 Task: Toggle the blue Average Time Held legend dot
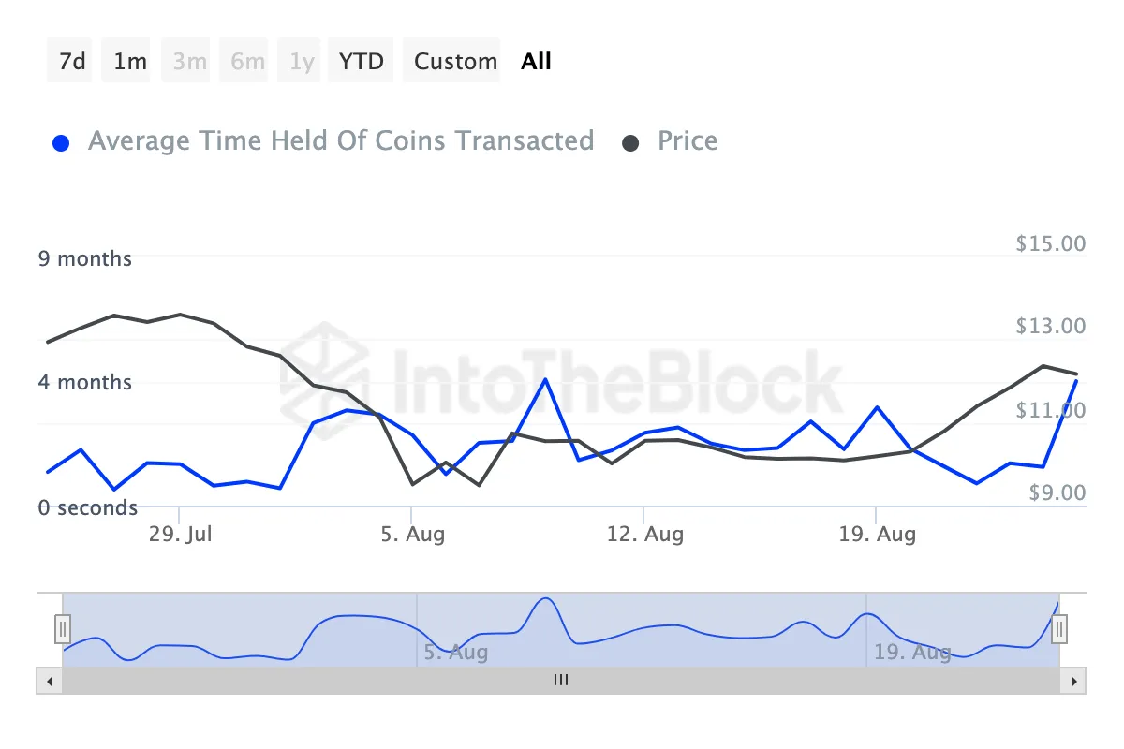pos(61,143)
